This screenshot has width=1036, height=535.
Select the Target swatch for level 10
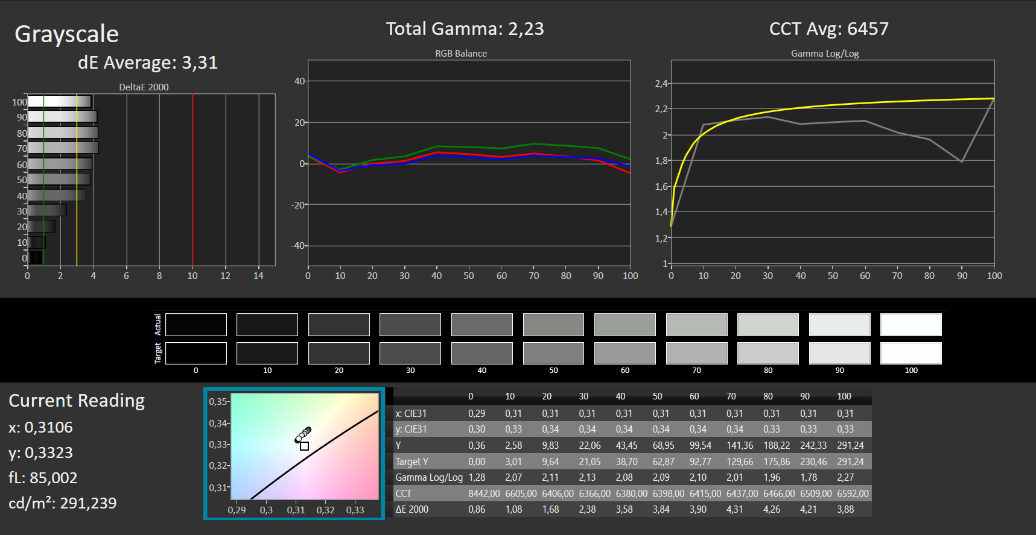(x=267, y=353)
